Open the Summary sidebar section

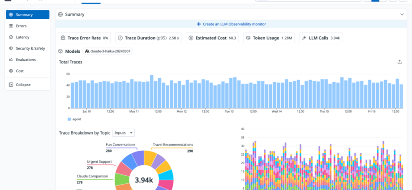(28, 15)
